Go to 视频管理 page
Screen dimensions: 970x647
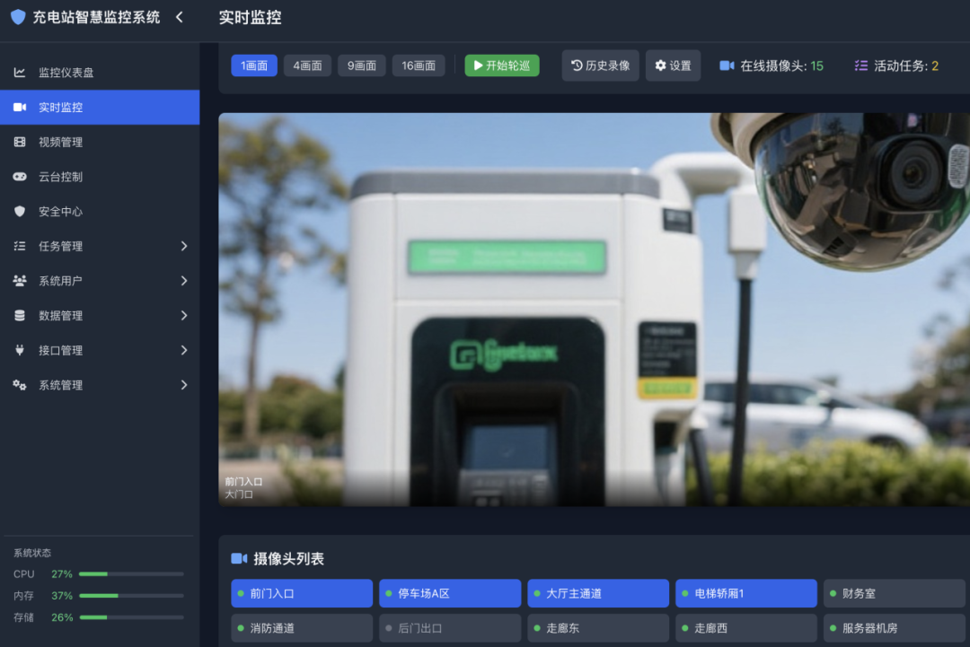point(100,142)
